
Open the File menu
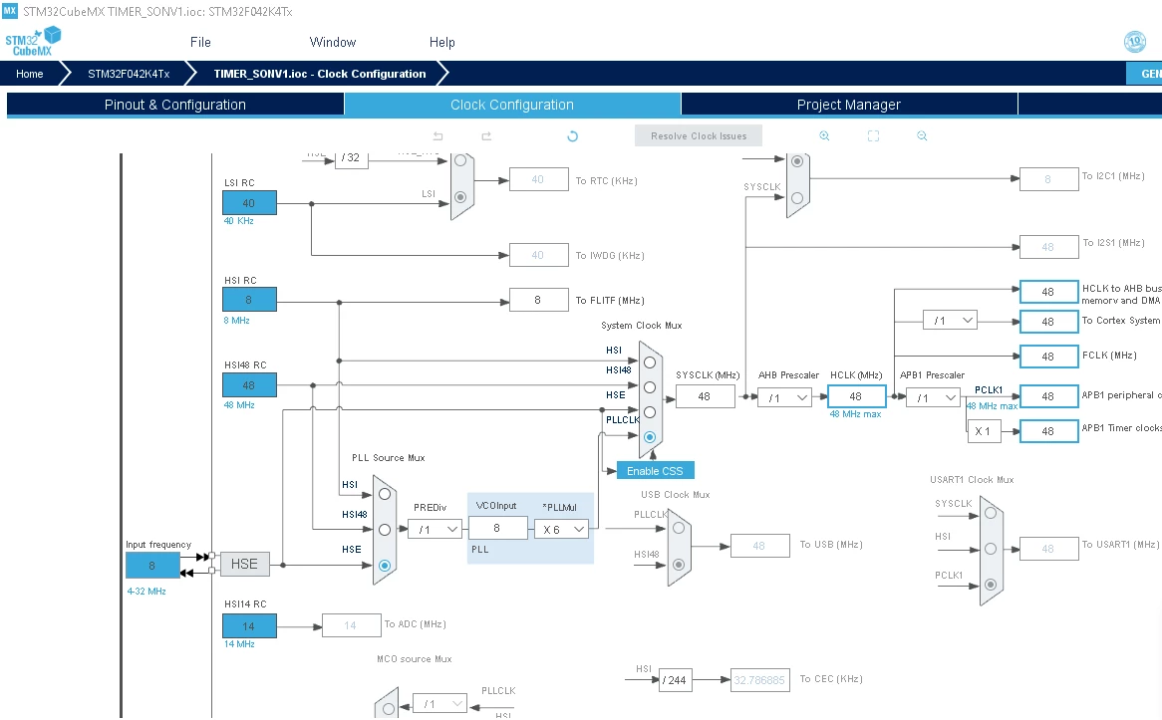(200, 42)
